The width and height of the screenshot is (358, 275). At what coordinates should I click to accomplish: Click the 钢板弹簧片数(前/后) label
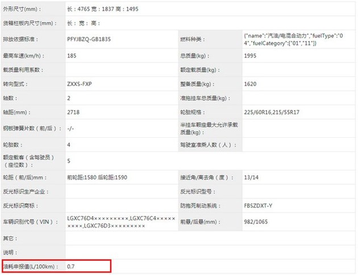point(32,128)
